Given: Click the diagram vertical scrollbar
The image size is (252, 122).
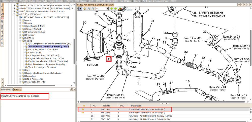Looking at the screenshot, I should tap(251, 47).
